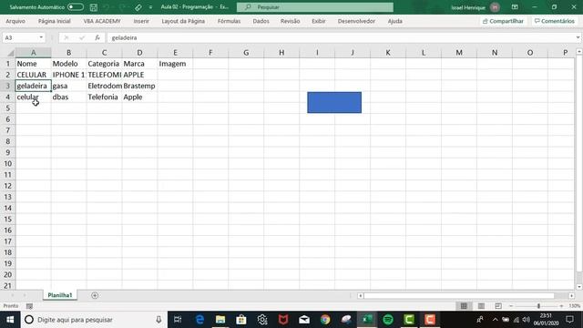Click Windows taskbar search box
The image size is (583, 328).
(x=94, y=320)
